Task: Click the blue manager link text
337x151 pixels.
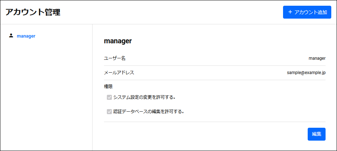Action: [x=26, y=36]
